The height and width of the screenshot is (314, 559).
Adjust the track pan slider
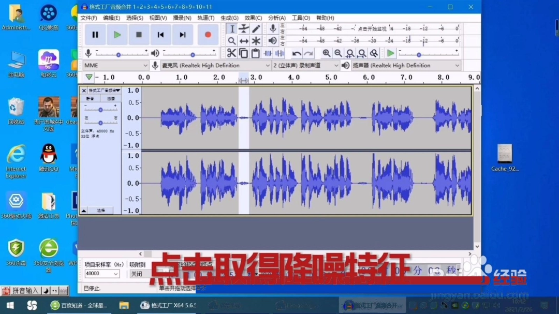(x=100, y=123)
